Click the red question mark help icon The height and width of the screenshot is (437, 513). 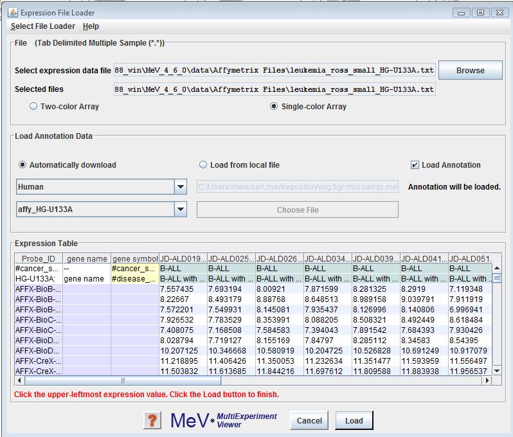152,420
